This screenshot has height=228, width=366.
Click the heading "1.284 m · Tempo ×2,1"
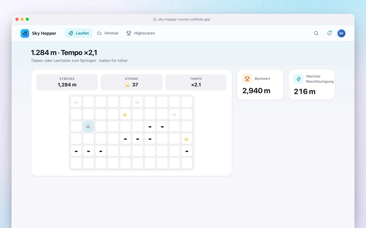(64, 52)
